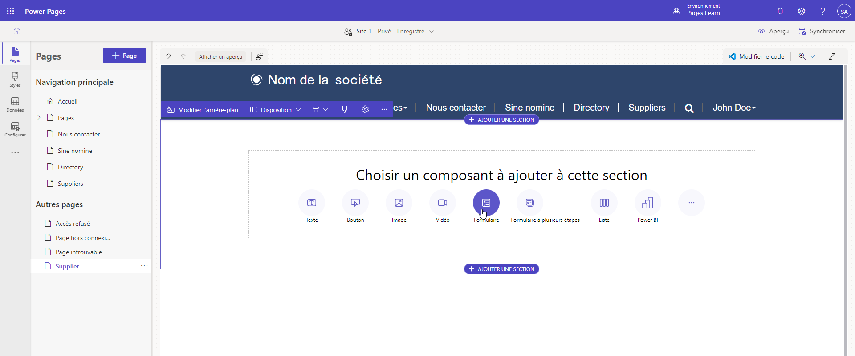Choose the Liste component icon
855x356 pixels.
604,203
